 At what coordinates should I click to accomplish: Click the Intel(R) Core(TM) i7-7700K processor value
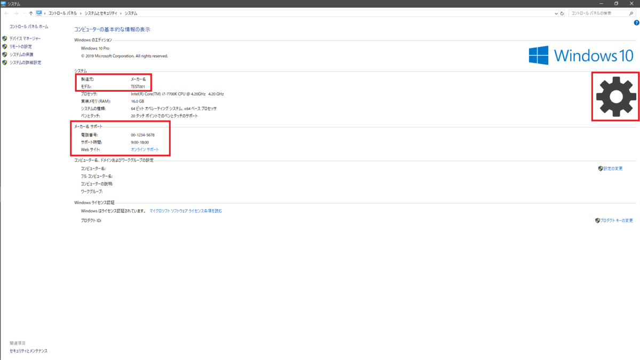point(177,94)
